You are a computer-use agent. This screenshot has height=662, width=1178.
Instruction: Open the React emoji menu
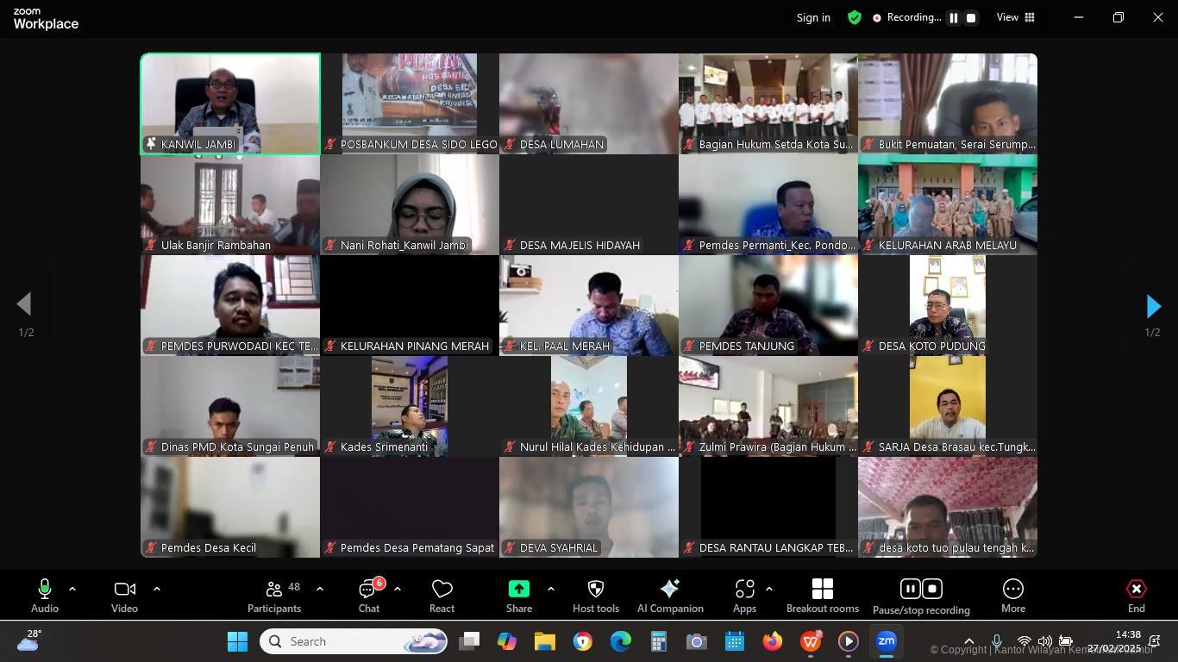click(x=442, y=596)
